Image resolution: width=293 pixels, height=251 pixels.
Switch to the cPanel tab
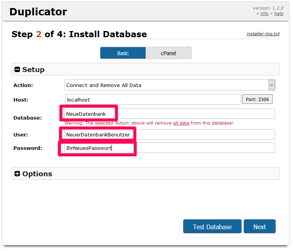(x=169, y=53)
